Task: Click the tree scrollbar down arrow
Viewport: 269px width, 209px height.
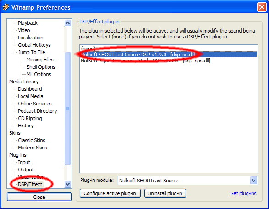Action: click(67, 184)
